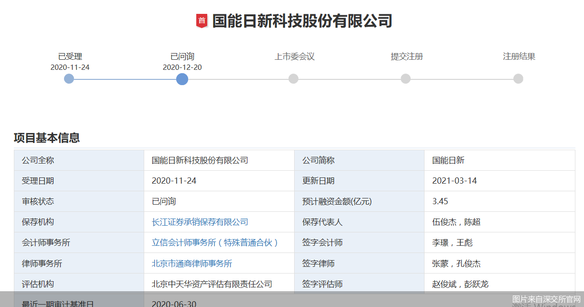This screenshot has height=307, width=584.
Task: Click the 已受理 stage label
Action: [70, 56]
